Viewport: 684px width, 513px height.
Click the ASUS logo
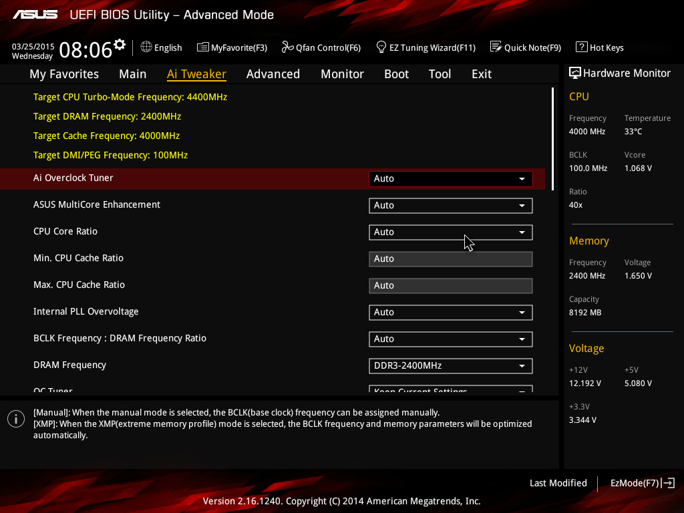[x=35, y=15]
